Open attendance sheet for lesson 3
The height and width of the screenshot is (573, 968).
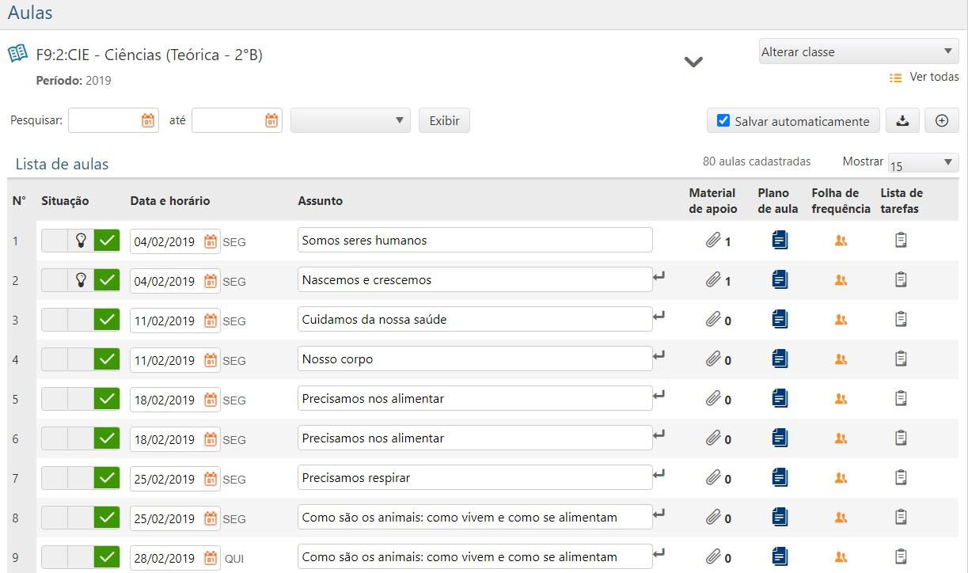(841, 320)
